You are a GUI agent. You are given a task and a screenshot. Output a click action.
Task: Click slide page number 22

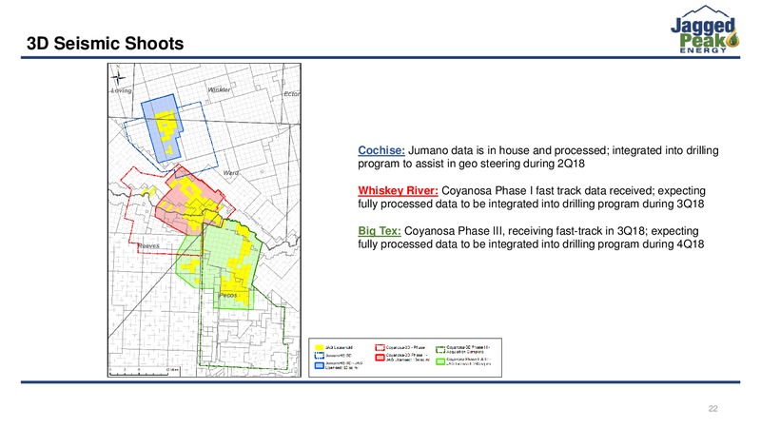[712, 409]
